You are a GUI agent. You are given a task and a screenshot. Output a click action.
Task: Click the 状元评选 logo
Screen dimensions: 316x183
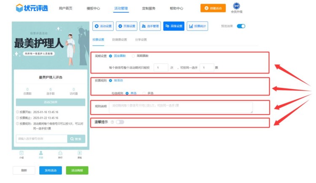(x=31, y=8)
